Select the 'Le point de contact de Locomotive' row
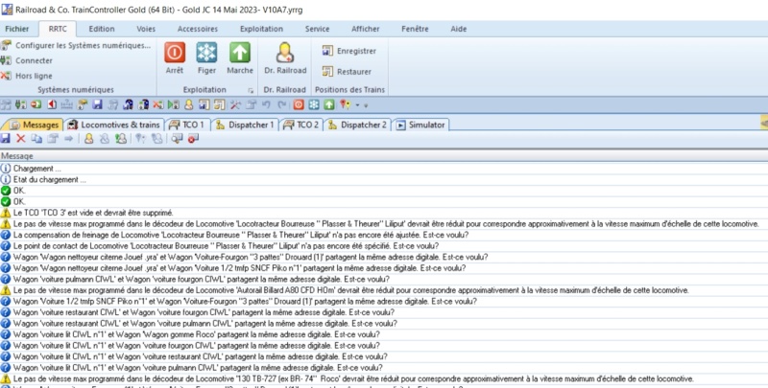 pos(384,246)
